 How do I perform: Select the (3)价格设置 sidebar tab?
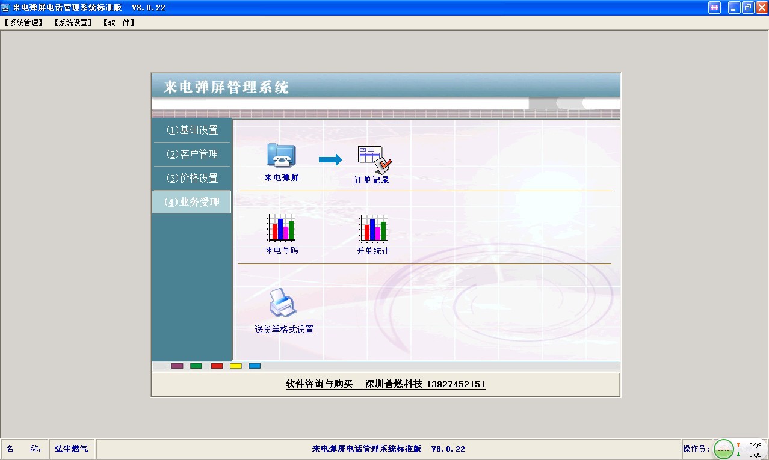[192, 179]
